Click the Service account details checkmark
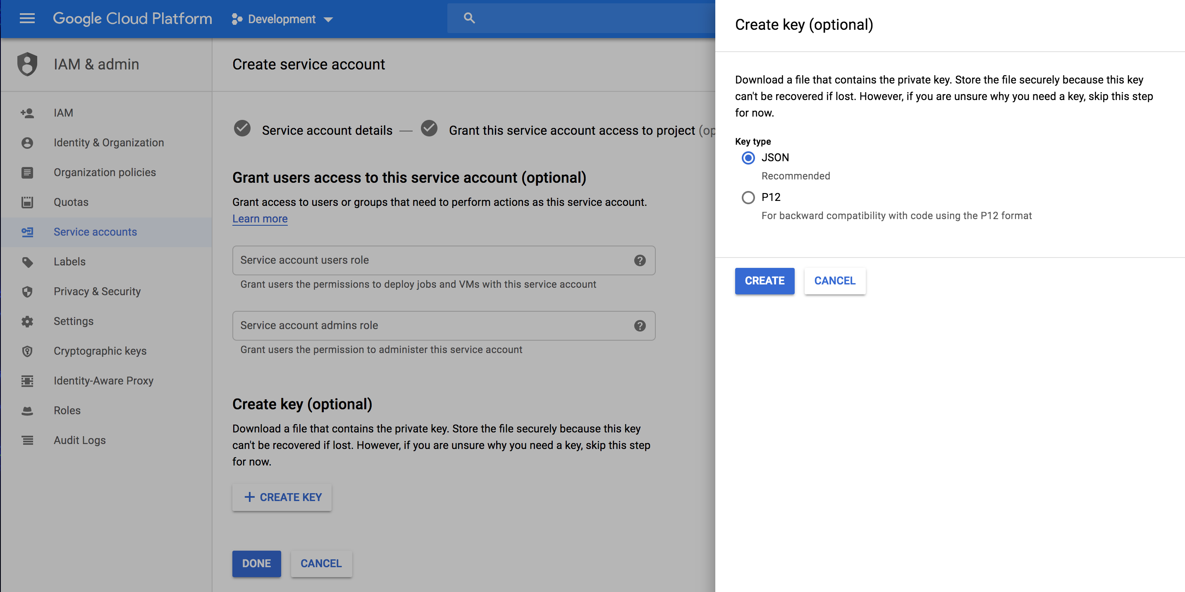Viewport: 1185px width, 592px height. [242, 128]
